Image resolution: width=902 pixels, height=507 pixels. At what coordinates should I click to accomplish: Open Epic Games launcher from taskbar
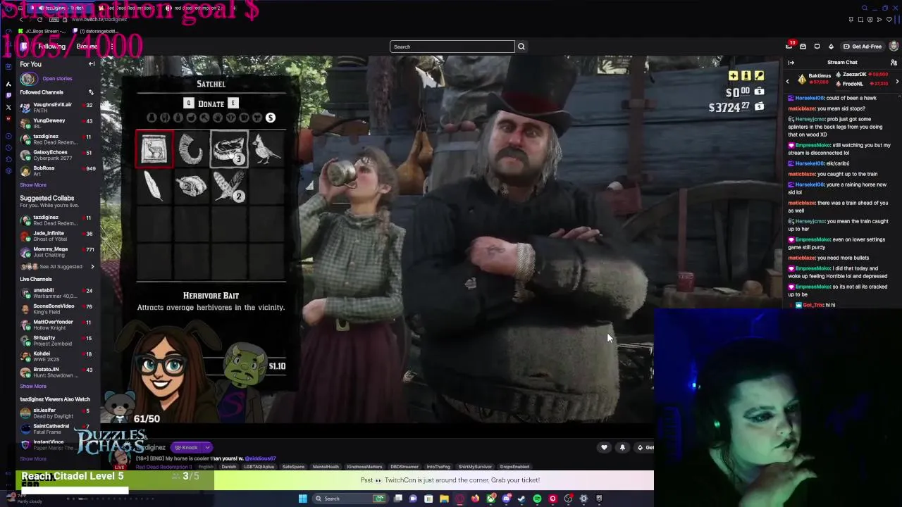point(599,499)
